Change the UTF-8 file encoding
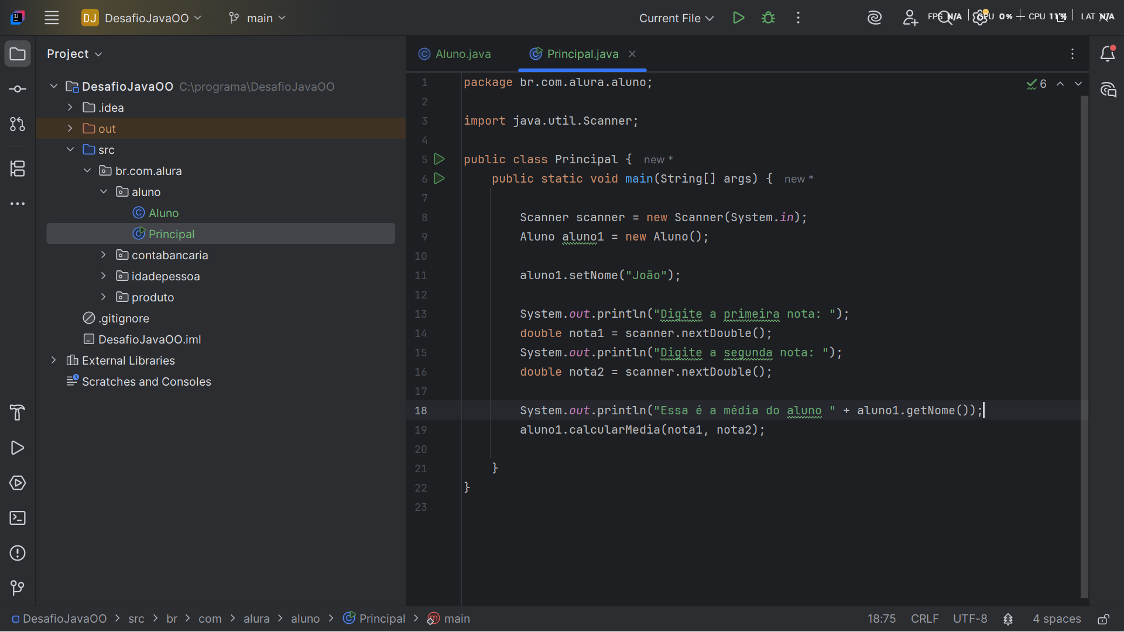The height and width of the screenshot is (632, 1124). [x=970, y=619]
